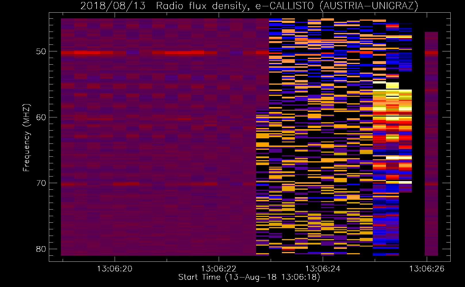Screen dimensions: 465x287
Task: Click the 13:06:20 time tick label
Action: 115,269
